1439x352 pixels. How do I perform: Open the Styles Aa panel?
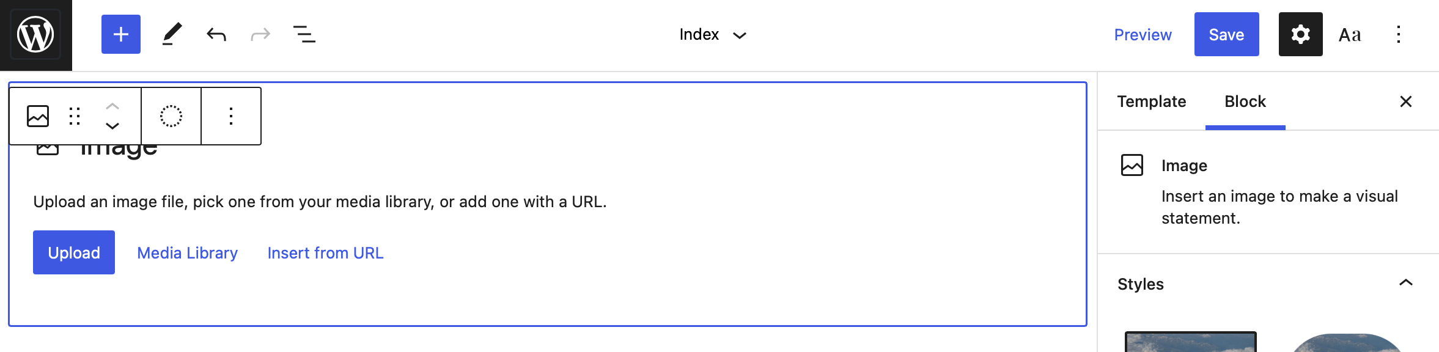tap(1349, 34)
